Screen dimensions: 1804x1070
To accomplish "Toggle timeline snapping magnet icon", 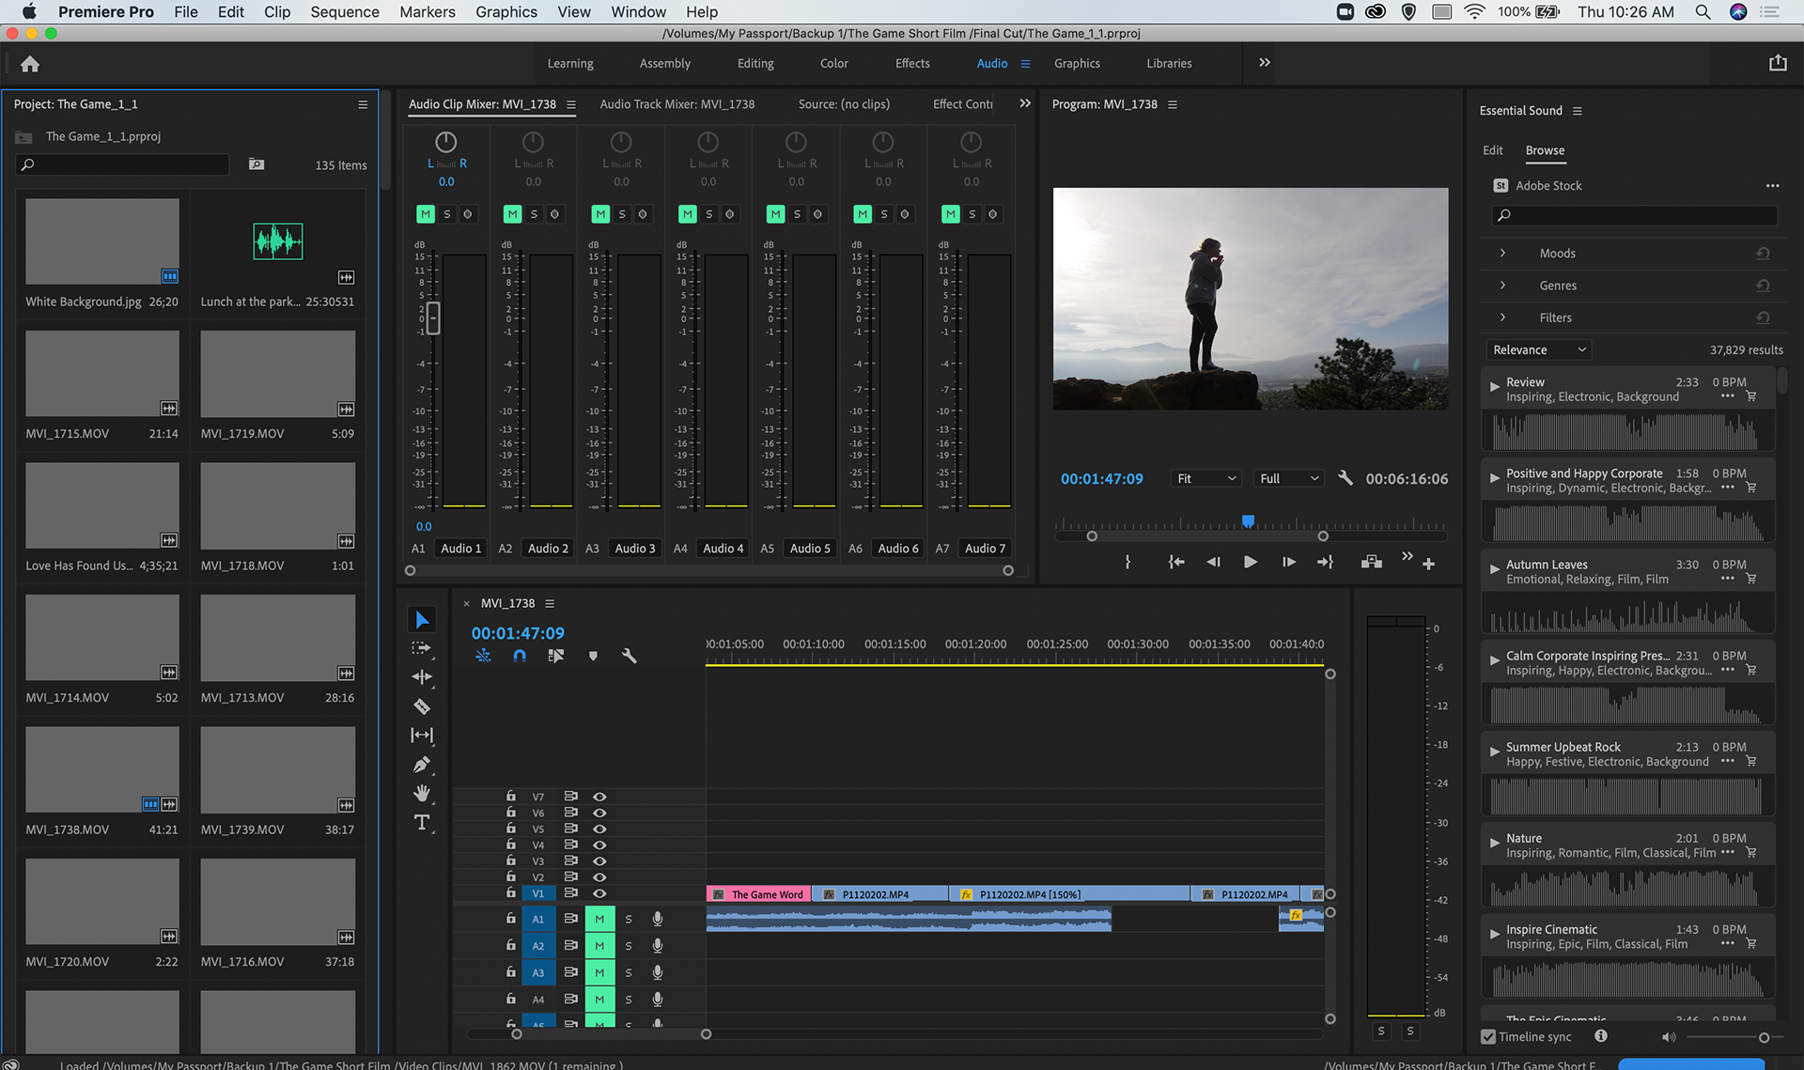I will (x=520, y=656).
